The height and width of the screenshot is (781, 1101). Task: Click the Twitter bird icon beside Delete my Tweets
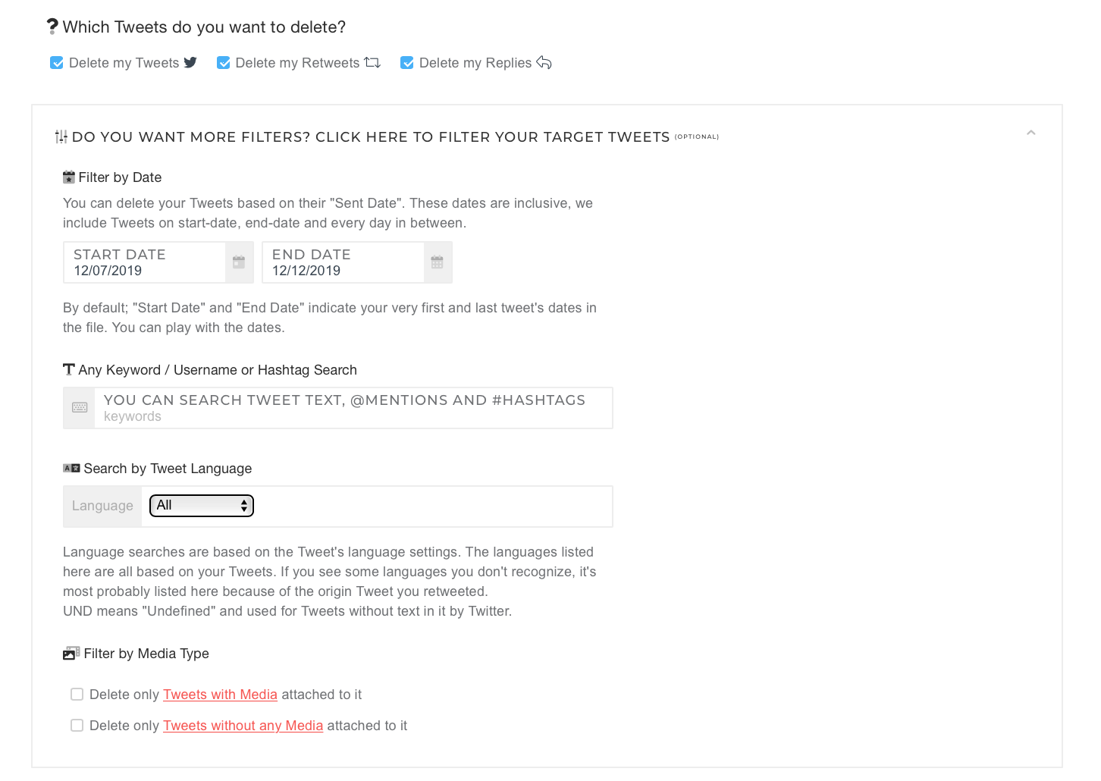[x=190, y=62]
